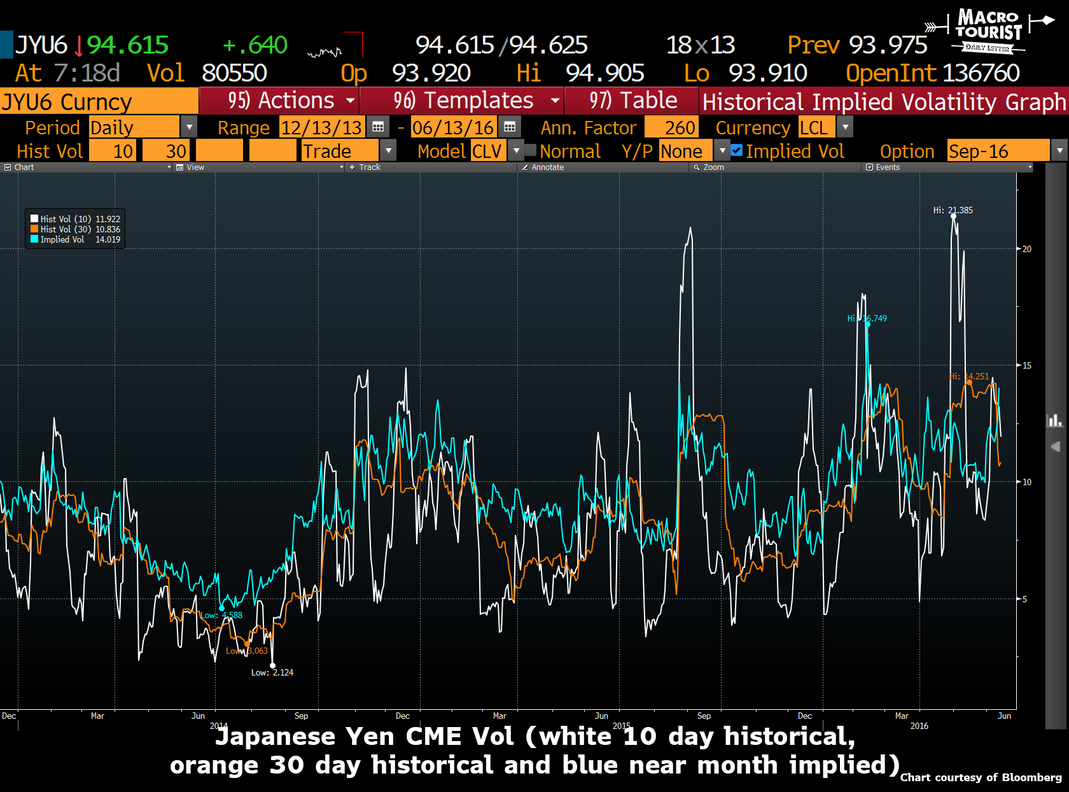Open the Trade dropdown in Hist Vol row
Image resolution: width=1069 pixels, height=792 pixels.
[388, 151]
